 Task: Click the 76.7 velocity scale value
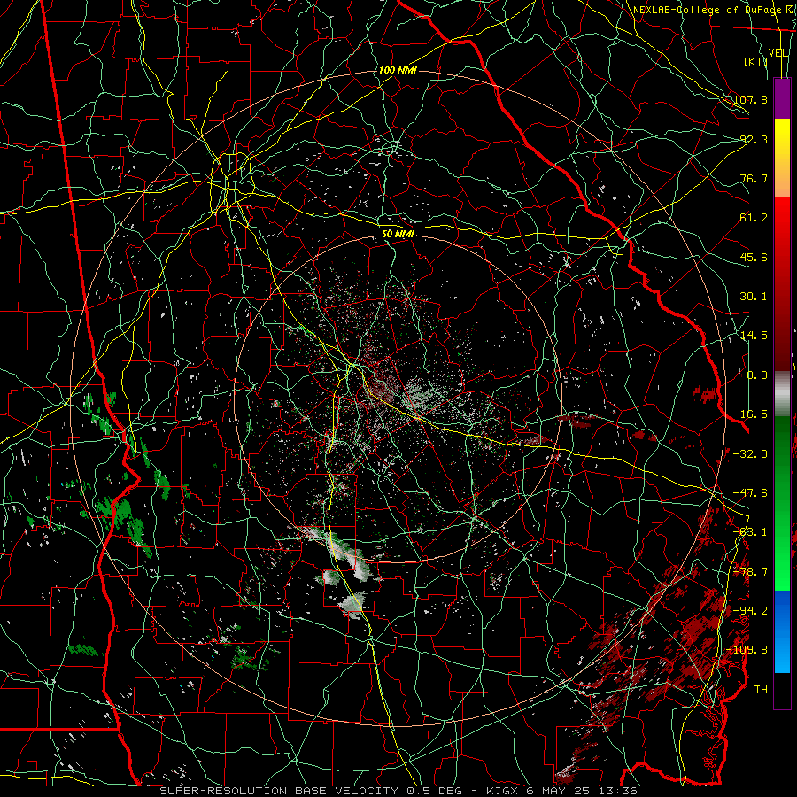[754, 178]
